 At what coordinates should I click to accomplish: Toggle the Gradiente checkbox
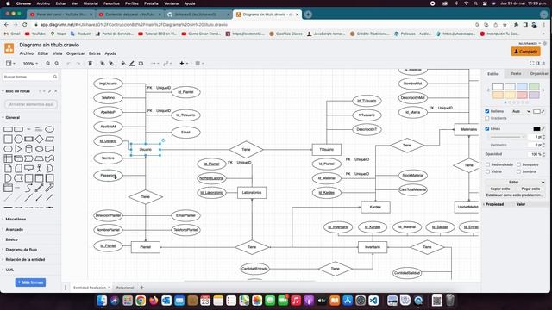(487, 119)
